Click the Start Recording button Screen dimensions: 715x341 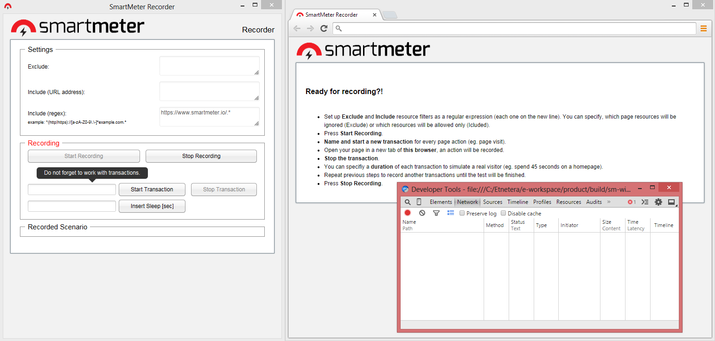[x=84, y=156]
